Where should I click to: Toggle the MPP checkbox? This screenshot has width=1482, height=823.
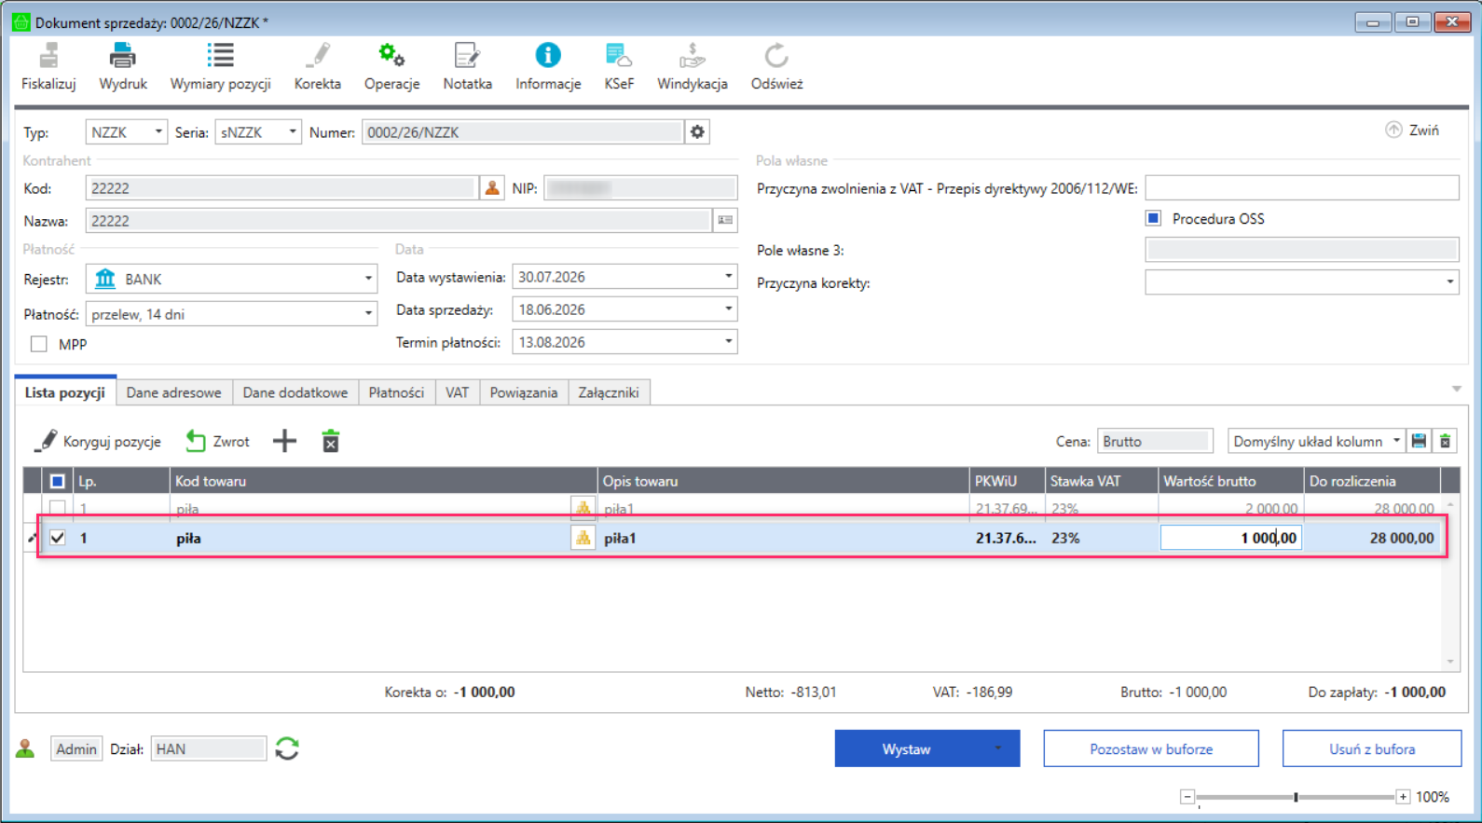click(x=39, y=344)
